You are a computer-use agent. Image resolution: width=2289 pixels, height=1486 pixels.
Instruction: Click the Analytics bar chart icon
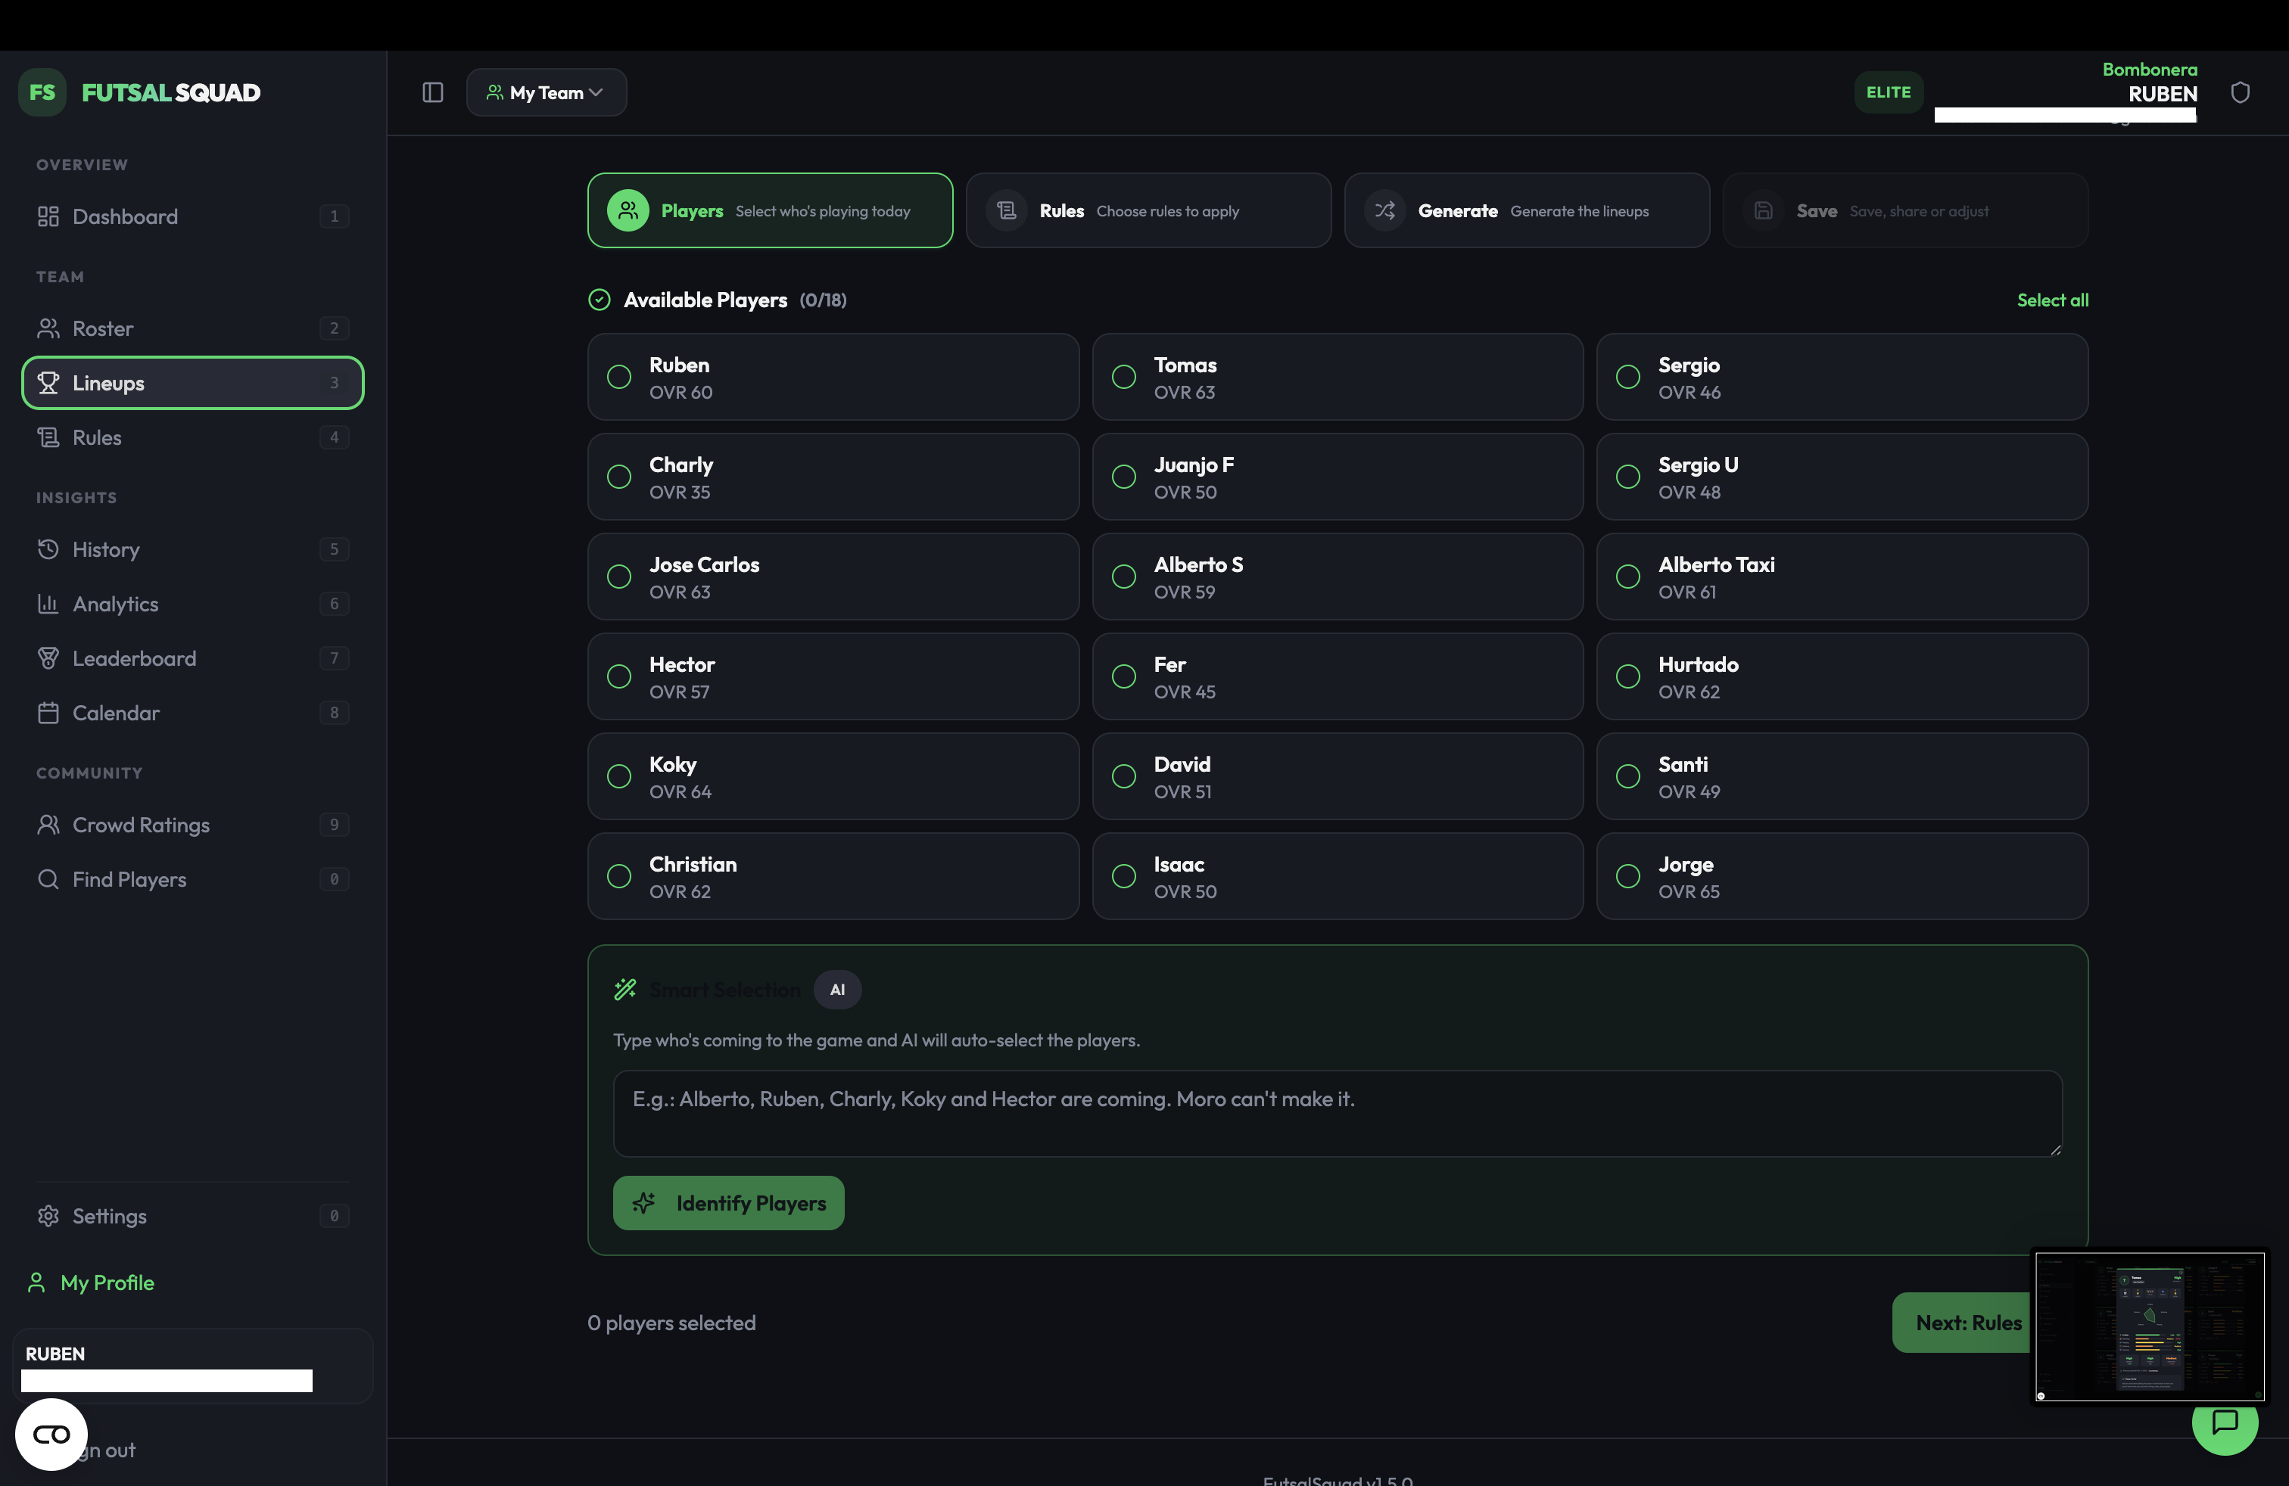48,604
